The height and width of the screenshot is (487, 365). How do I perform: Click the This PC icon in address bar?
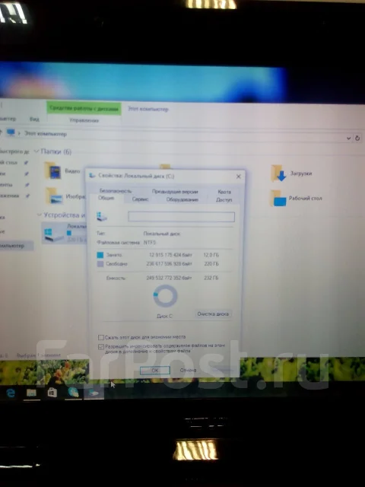click(11, 133)
